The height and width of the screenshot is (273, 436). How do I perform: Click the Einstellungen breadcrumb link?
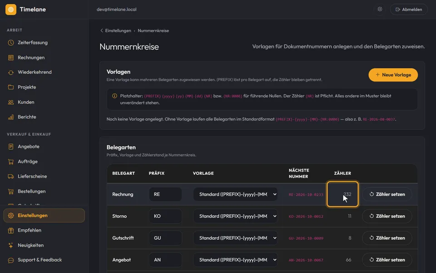pos(118,30)
